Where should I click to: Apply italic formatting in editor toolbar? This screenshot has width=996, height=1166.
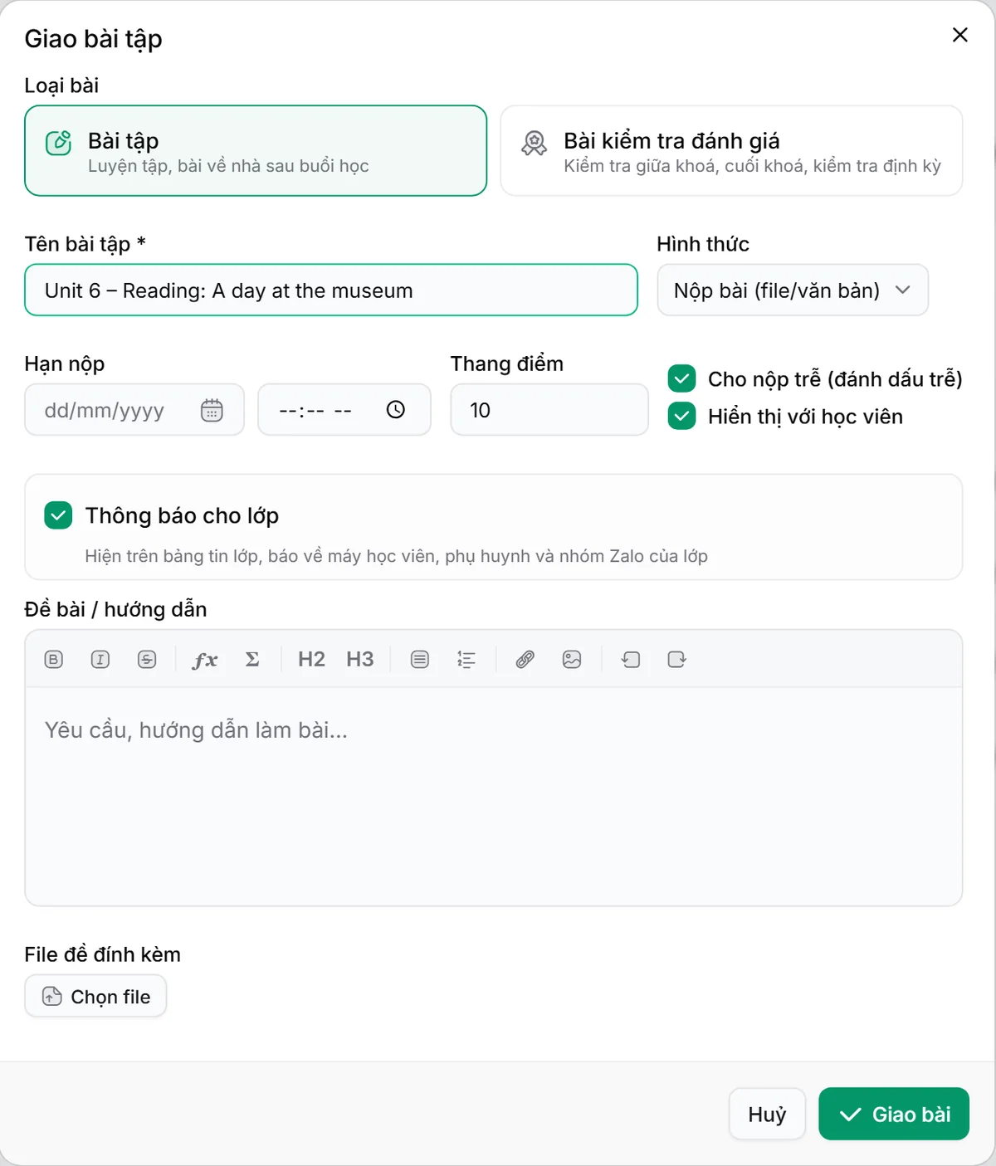tap(100, 660)
